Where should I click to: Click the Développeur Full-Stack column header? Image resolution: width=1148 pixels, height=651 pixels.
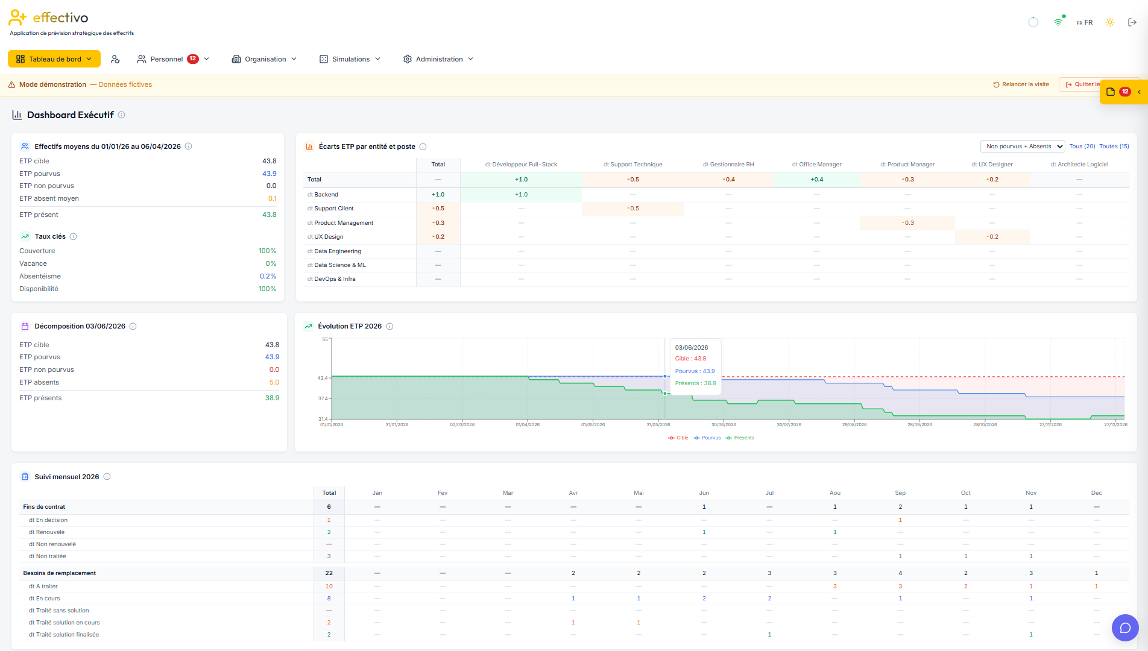522,165
